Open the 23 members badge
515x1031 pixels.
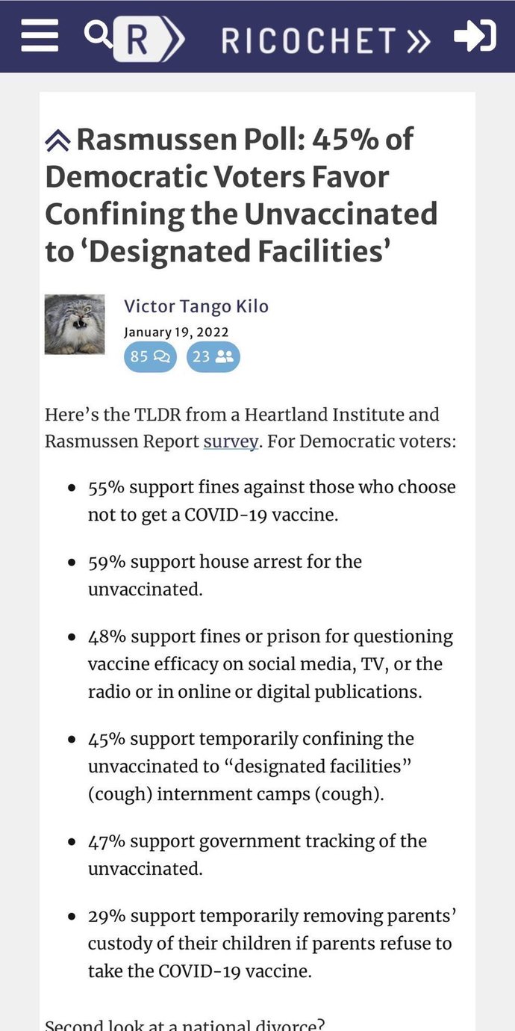tap(213, 357)
